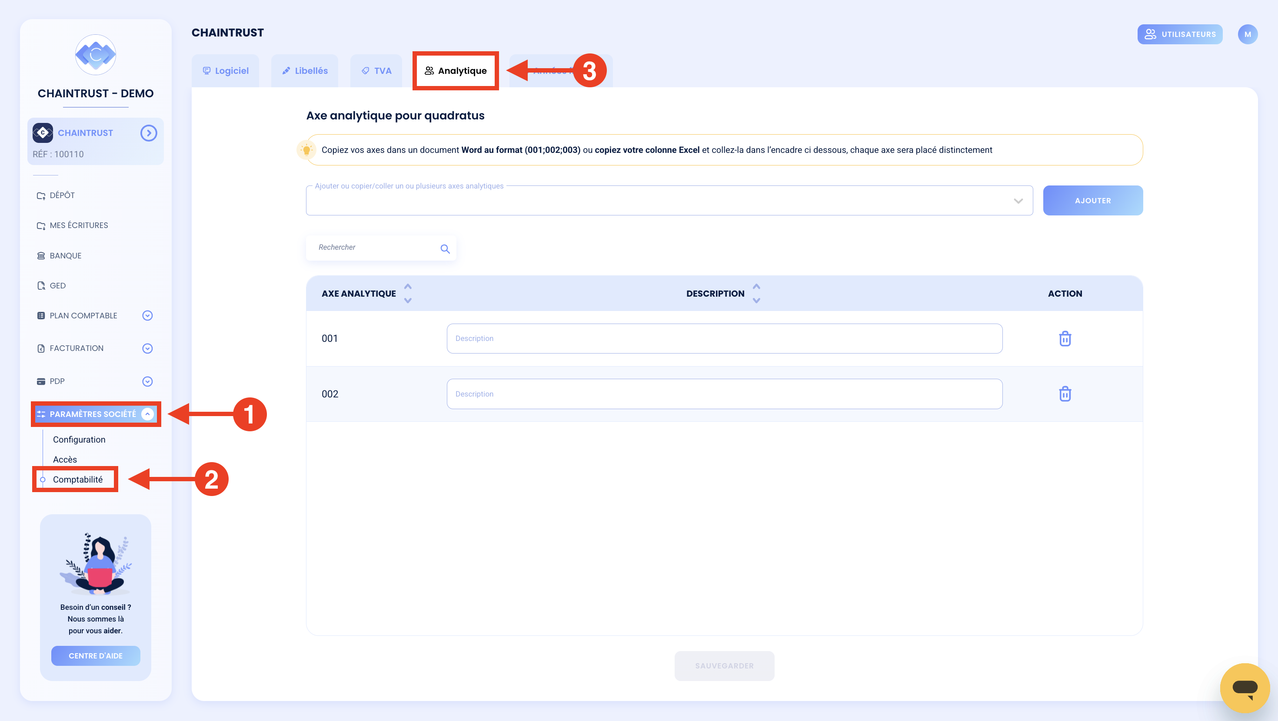Expand the FACTURATION chevron
The image size is (1278, 721).
click(x=147, y=348)
